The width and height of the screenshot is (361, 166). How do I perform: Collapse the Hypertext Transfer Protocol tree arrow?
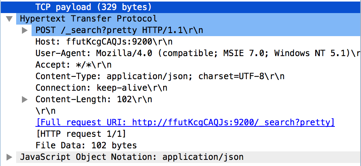9,19
